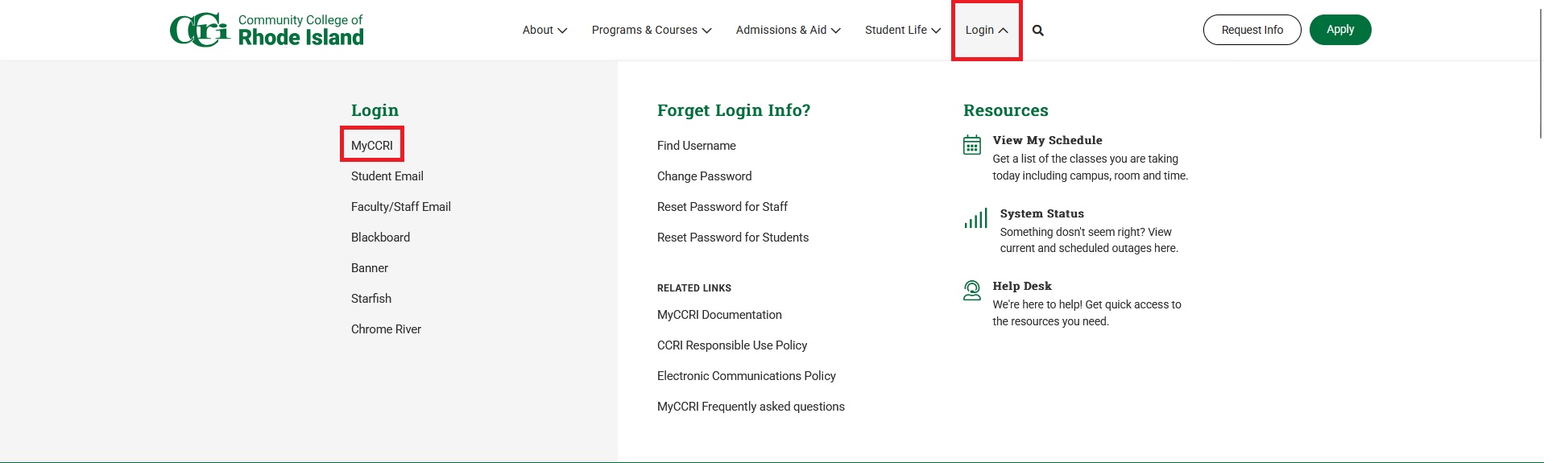Open the MyCCRI login link

[x=372, y=146]
